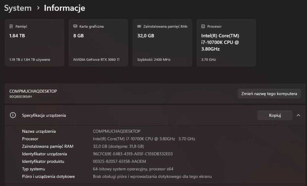Click the Identyfikator urządzenia GUID value
The height and width of the screenshot is (186, 307).
click(133, 154)
